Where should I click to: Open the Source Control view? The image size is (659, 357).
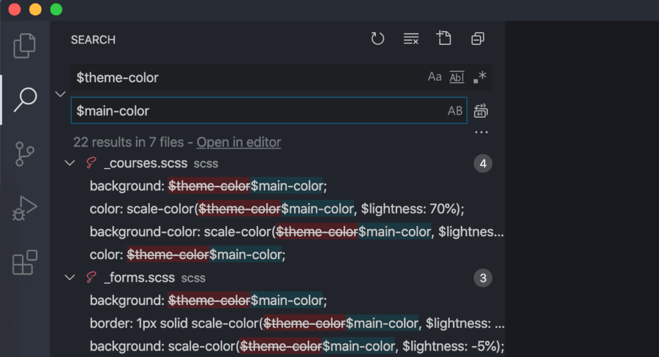pos(24,154)
